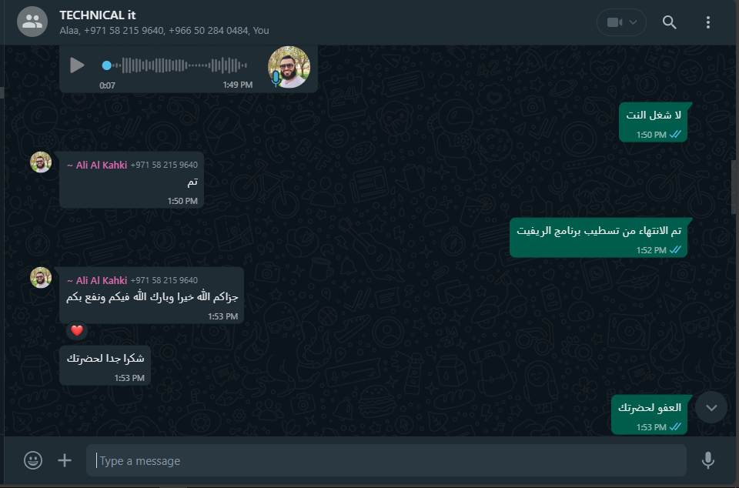Screen dimensions: 739x488
Task: Click sender photo on the voice message
Action: 289,67
